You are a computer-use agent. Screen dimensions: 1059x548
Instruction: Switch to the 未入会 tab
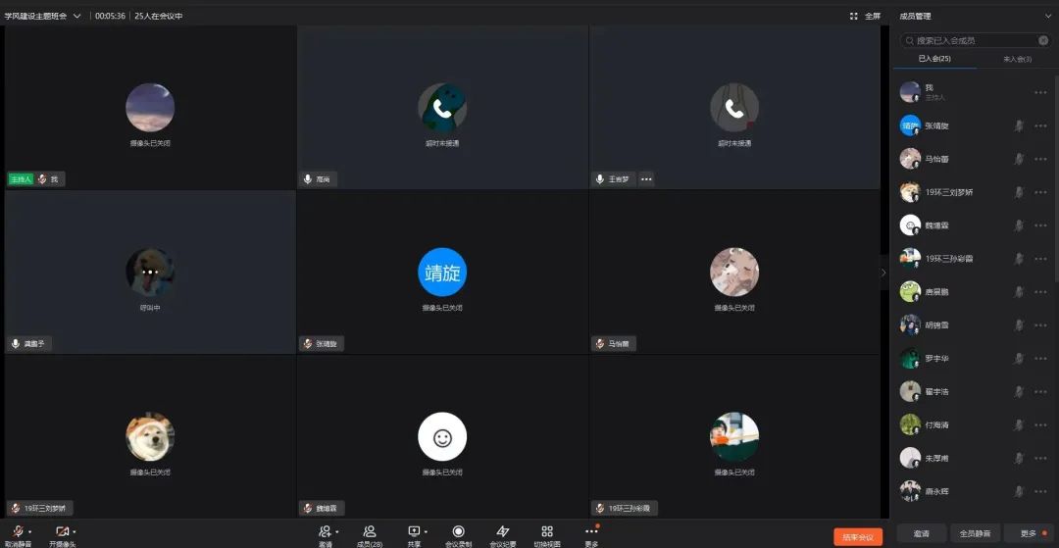tap(1017, 59)
